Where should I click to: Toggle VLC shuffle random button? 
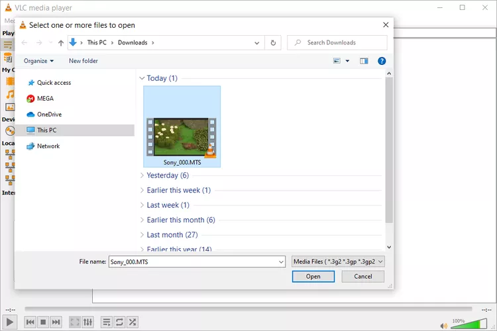point(133,322)
